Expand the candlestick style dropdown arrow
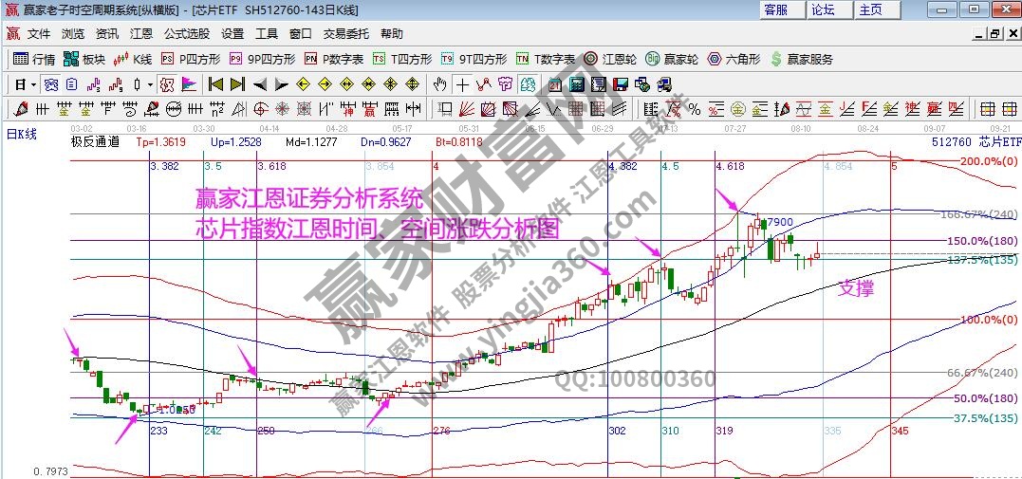The height and width of the screenshot is (479, 1022). pos(150,83)
